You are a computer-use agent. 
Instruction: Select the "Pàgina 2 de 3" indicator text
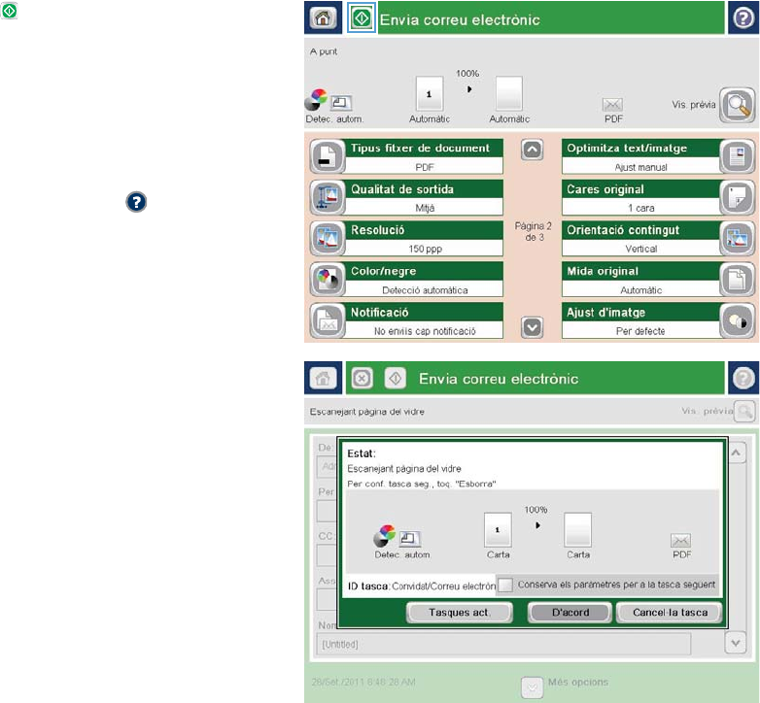[534, 231]
